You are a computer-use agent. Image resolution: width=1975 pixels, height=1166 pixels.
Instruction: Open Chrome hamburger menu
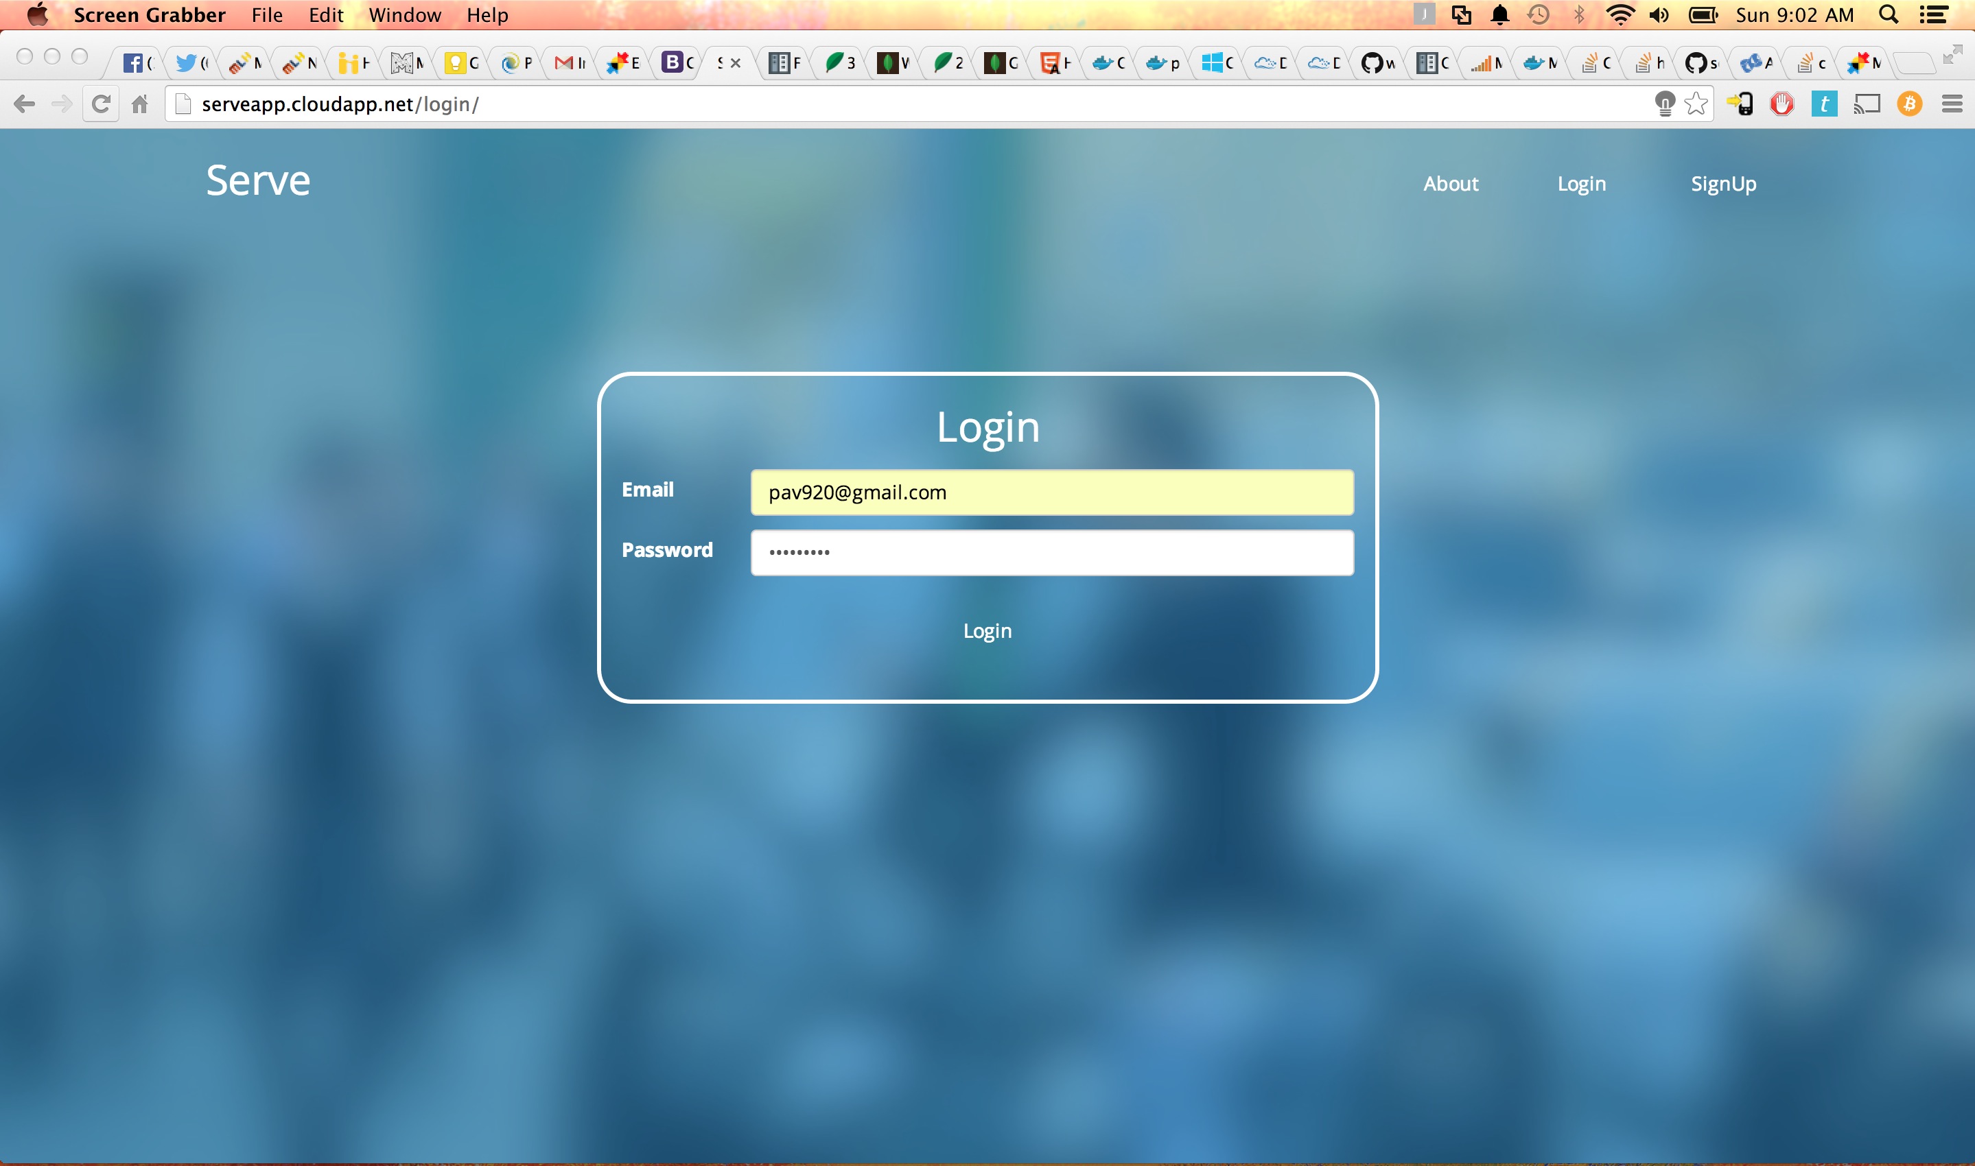(1952, 104)
